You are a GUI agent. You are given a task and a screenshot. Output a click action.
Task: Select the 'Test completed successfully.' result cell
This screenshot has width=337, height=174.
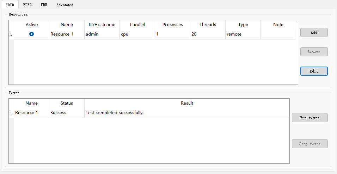[x=187, y=113]
